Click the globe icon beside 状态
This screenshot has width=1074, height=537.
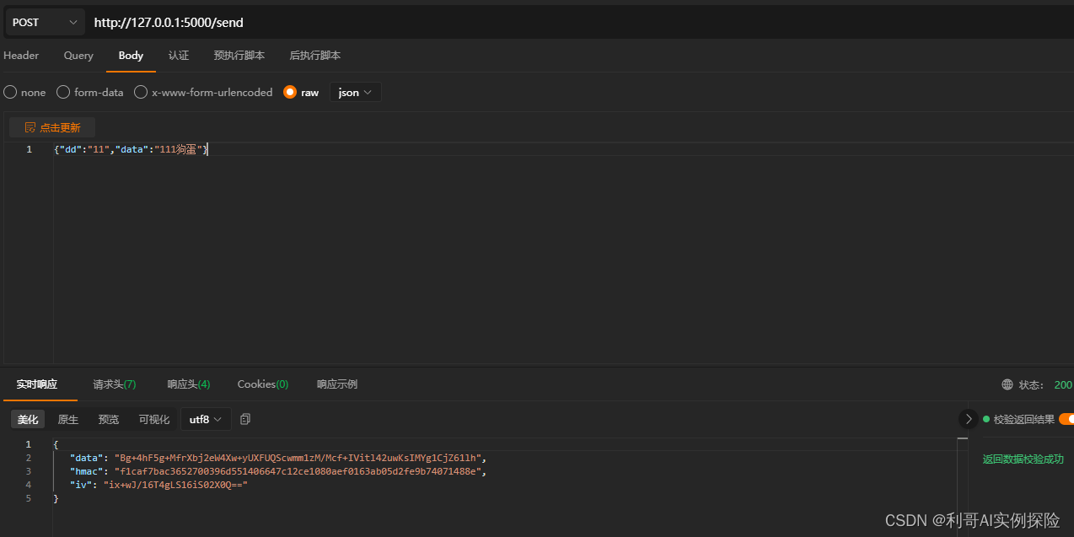pos(1007,384)
